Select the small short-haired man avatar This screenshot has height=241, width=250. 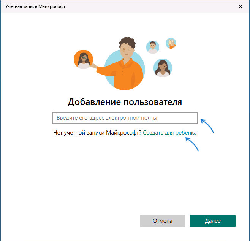(152, 47)
